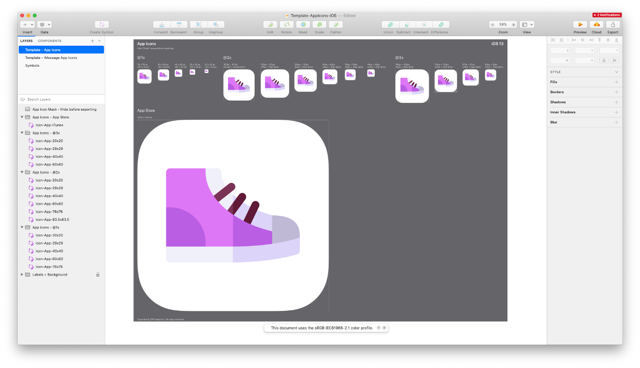Image resolution: width=640 pixels, height=368 pixels.
Task: Collapse the pages list chevron
Action: (100, 41)
